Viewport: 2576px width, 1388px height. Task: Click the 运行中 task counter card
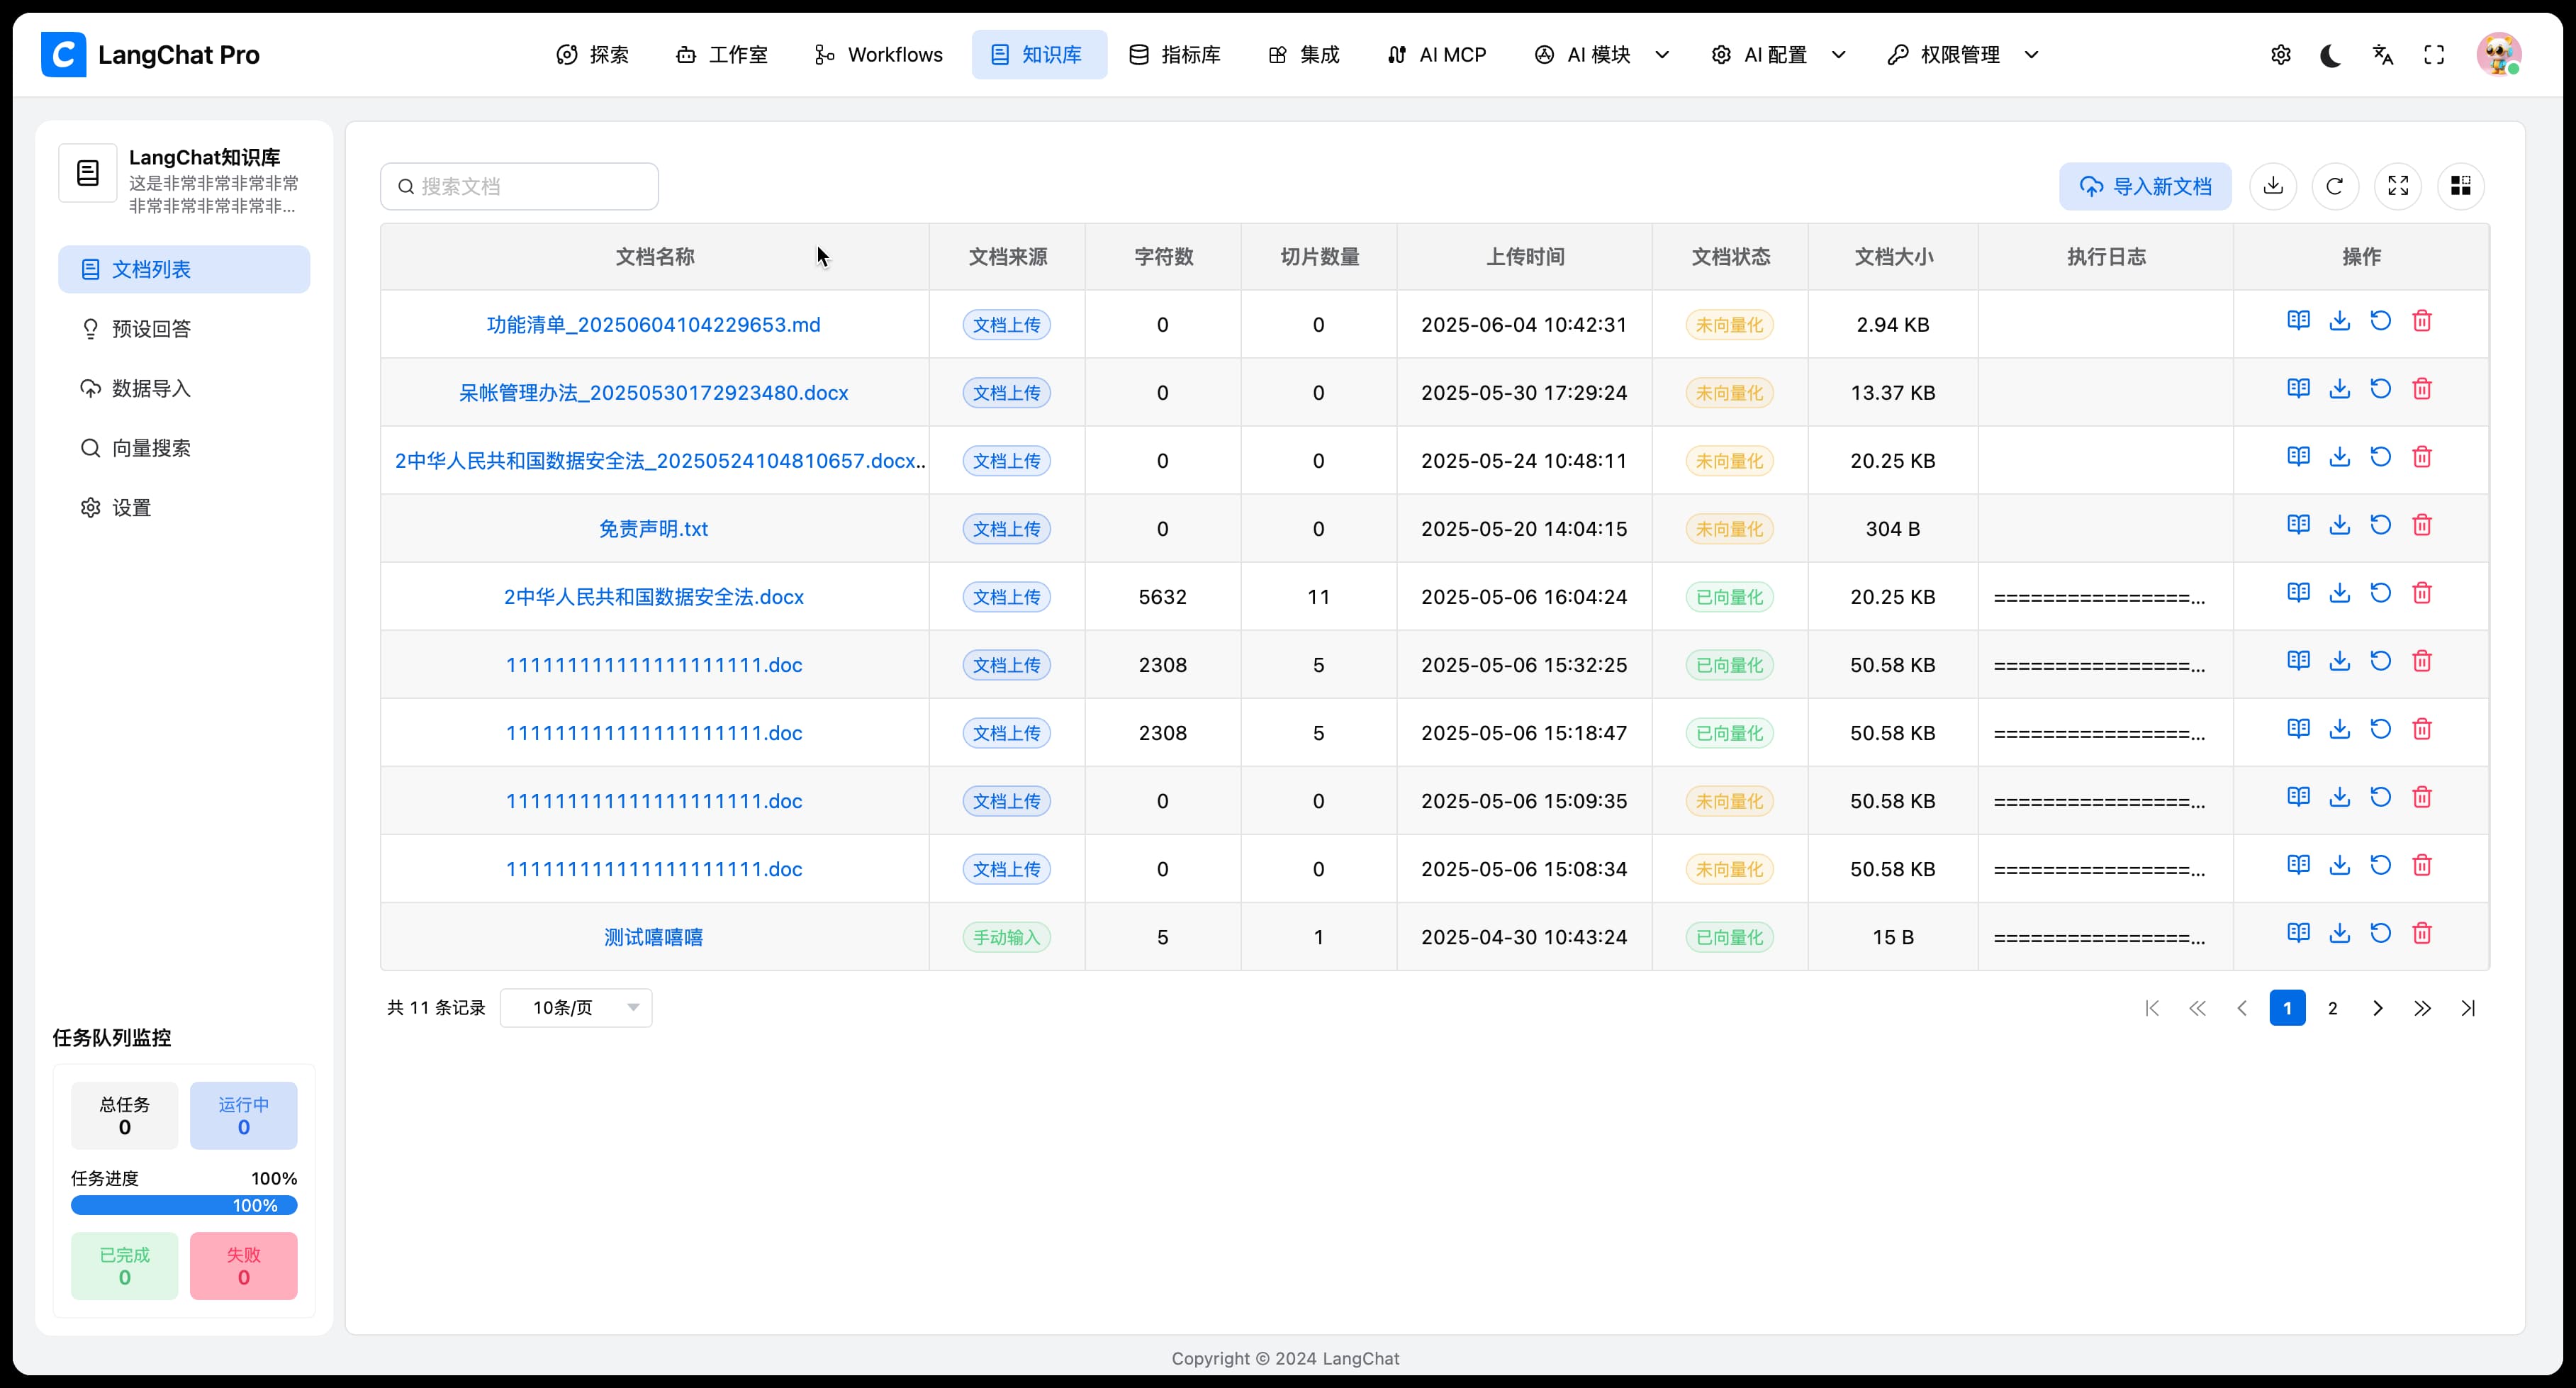click(x=243, y=1115)
